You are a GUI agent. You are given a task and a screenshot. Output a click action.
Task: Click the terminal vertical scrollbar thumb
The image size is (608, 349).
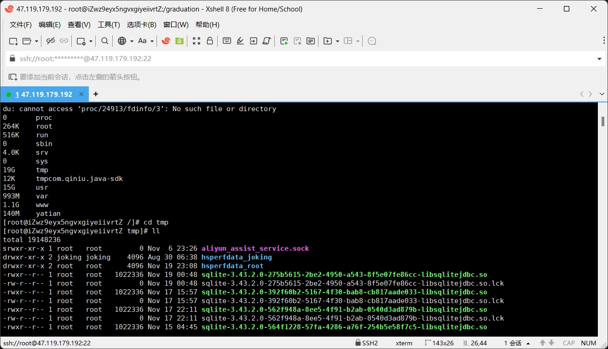(602, 121)
